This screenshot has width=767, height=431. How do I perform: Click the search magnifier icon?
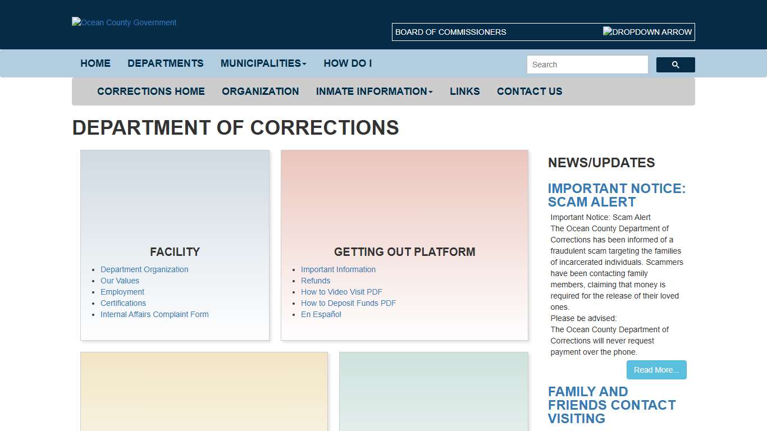[x=675, y=65]
